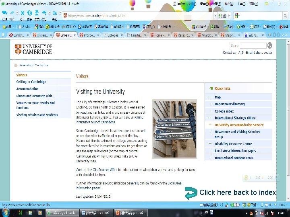
Task: Click the wave icon in the toolbar
Action: point(55,13)
